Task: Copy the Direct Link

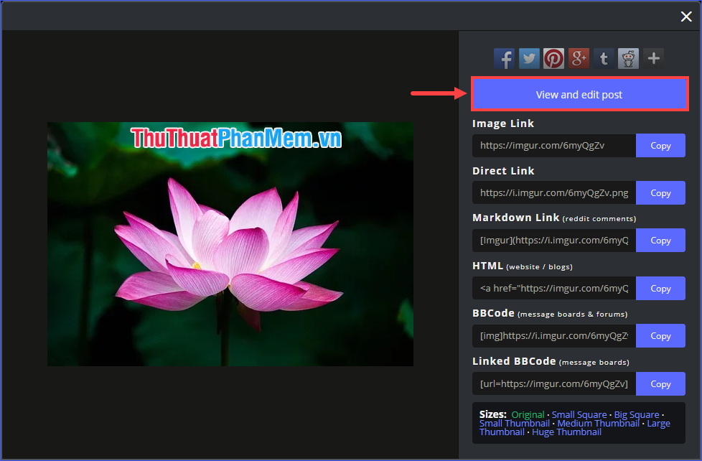Action: coord(660,192)
